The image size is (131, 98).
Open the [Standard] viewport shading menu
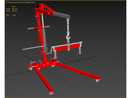[x=21, y=2]
